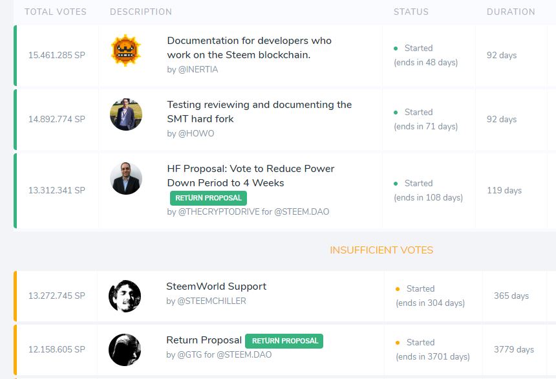This screenshot has width=556, height=379.
Task: Click the @THECRYPTODRIVE avatar photo
Action: click(126, 178)
